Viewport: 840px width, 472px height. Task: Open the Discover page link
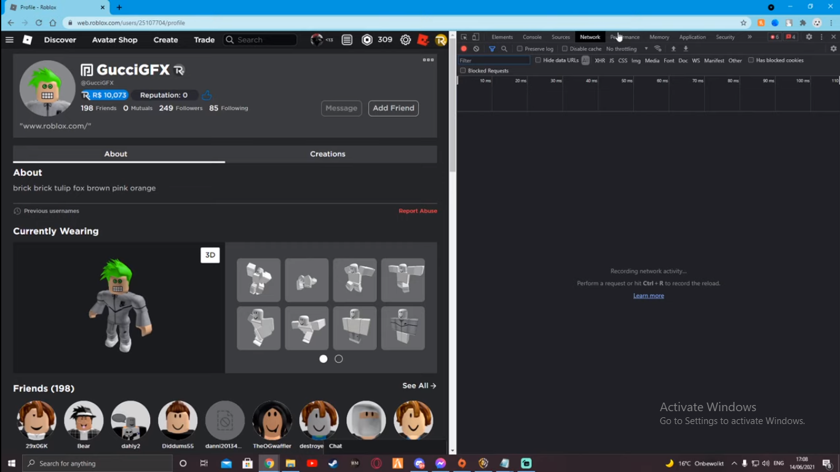tap(60, 40)
